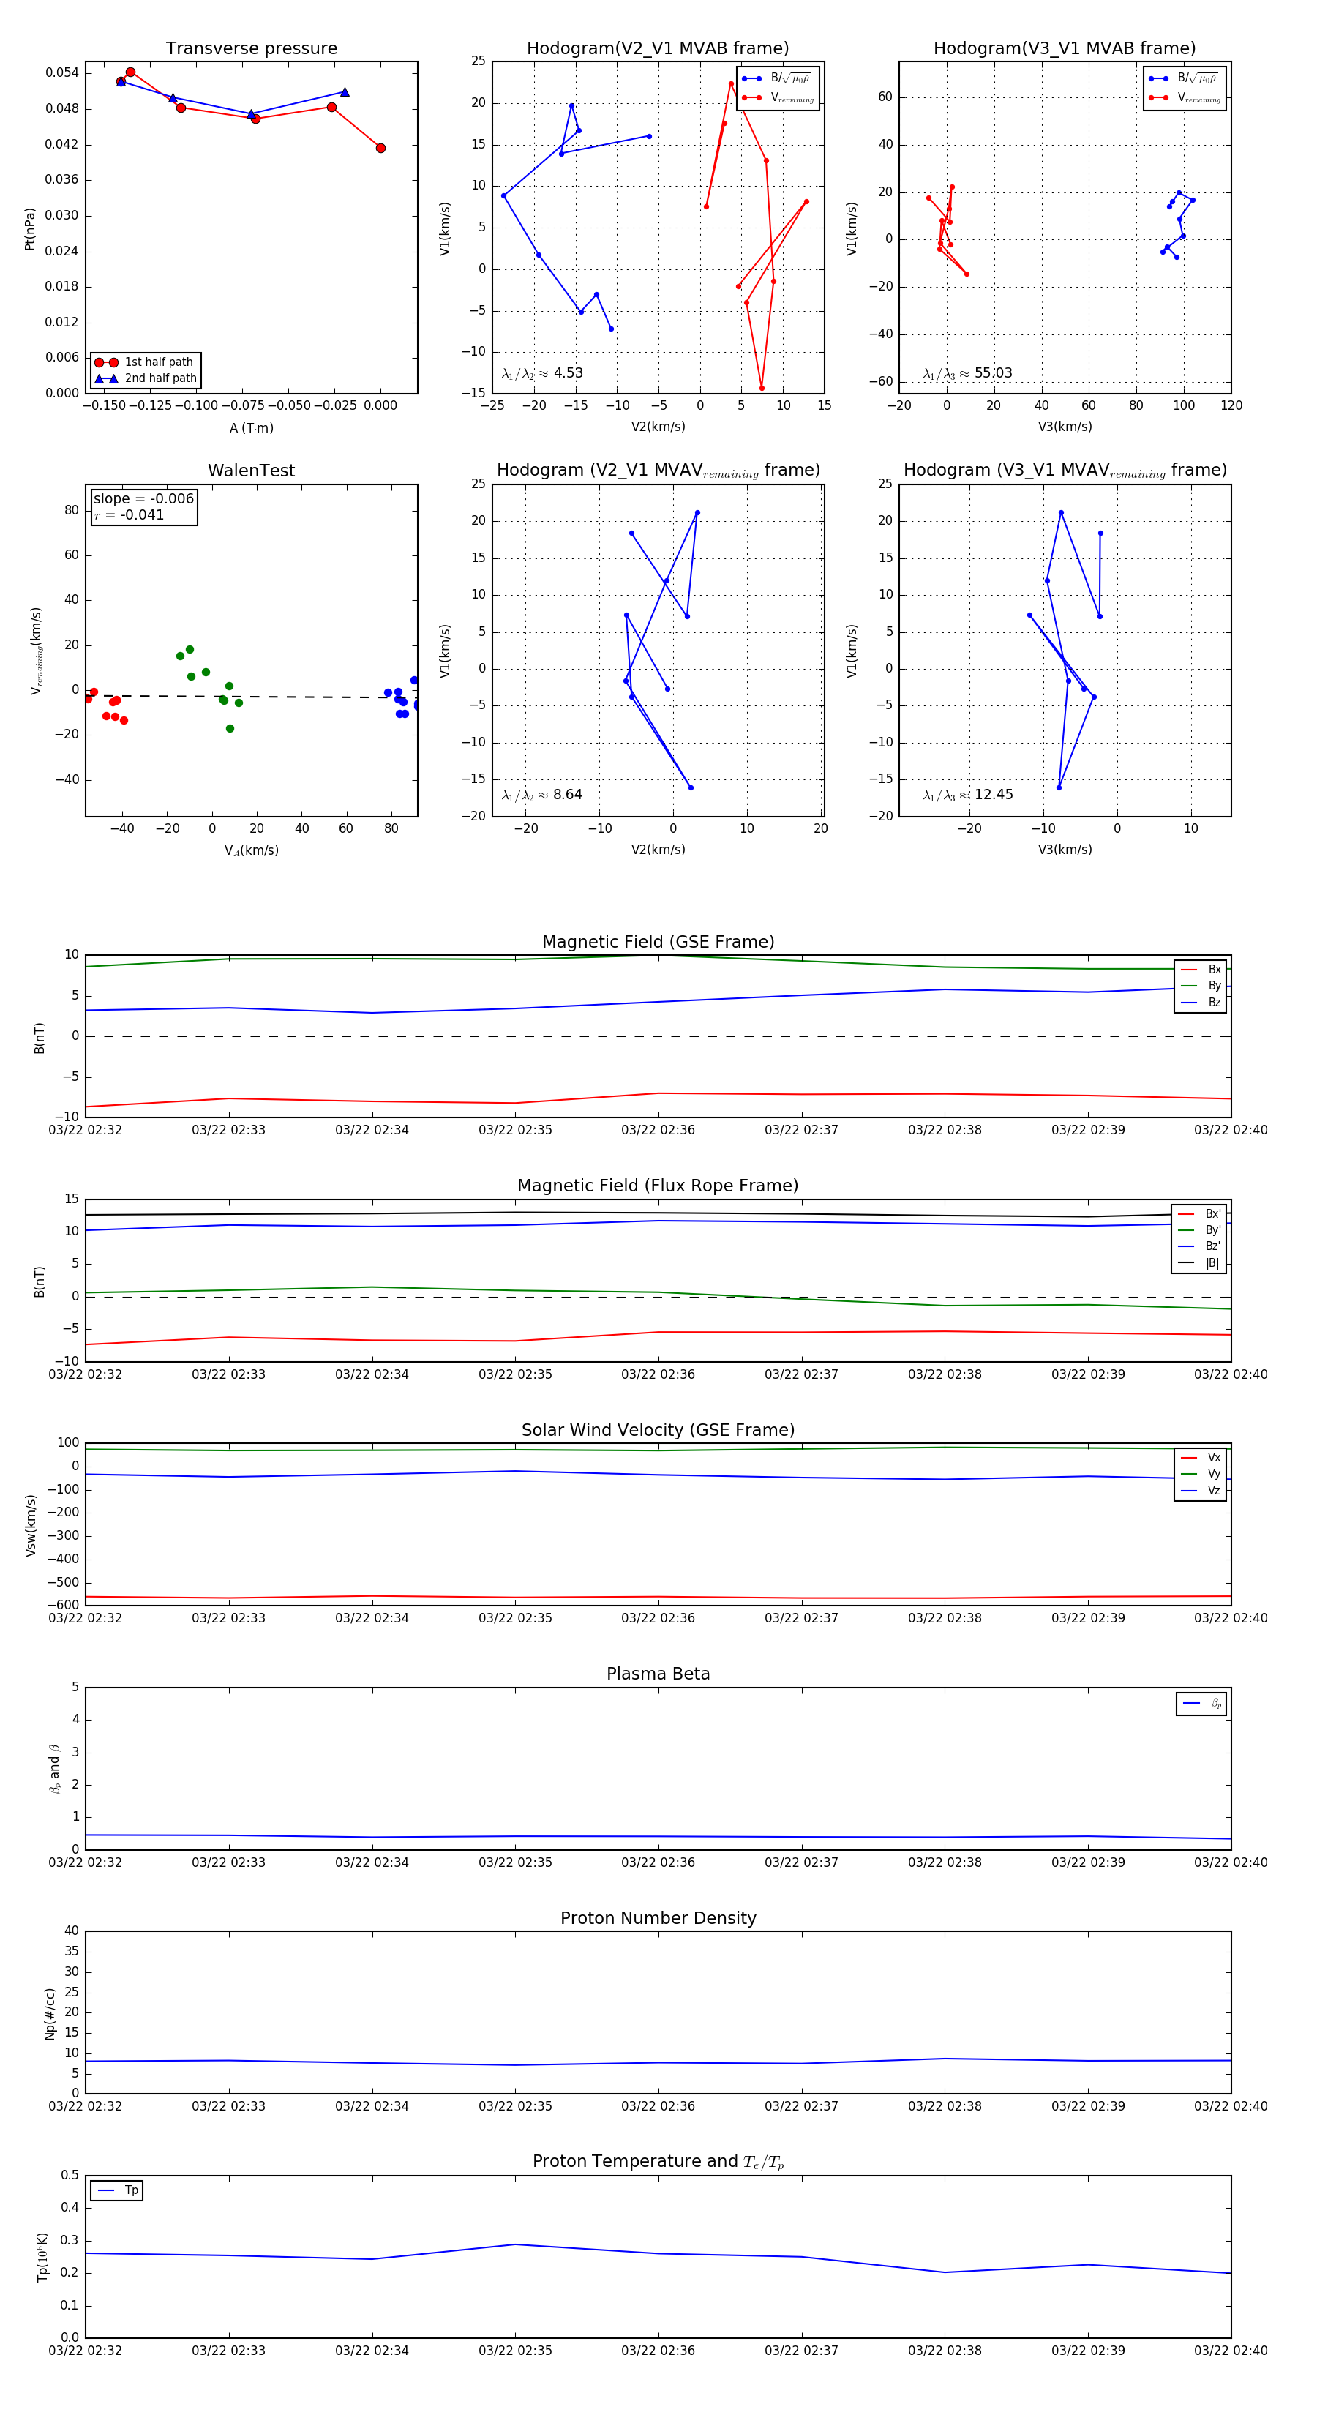Screen dimensions: 1317x2415
Task: Select the "Np(#/cc)" y-axis label
Action: coord(50,2014)
